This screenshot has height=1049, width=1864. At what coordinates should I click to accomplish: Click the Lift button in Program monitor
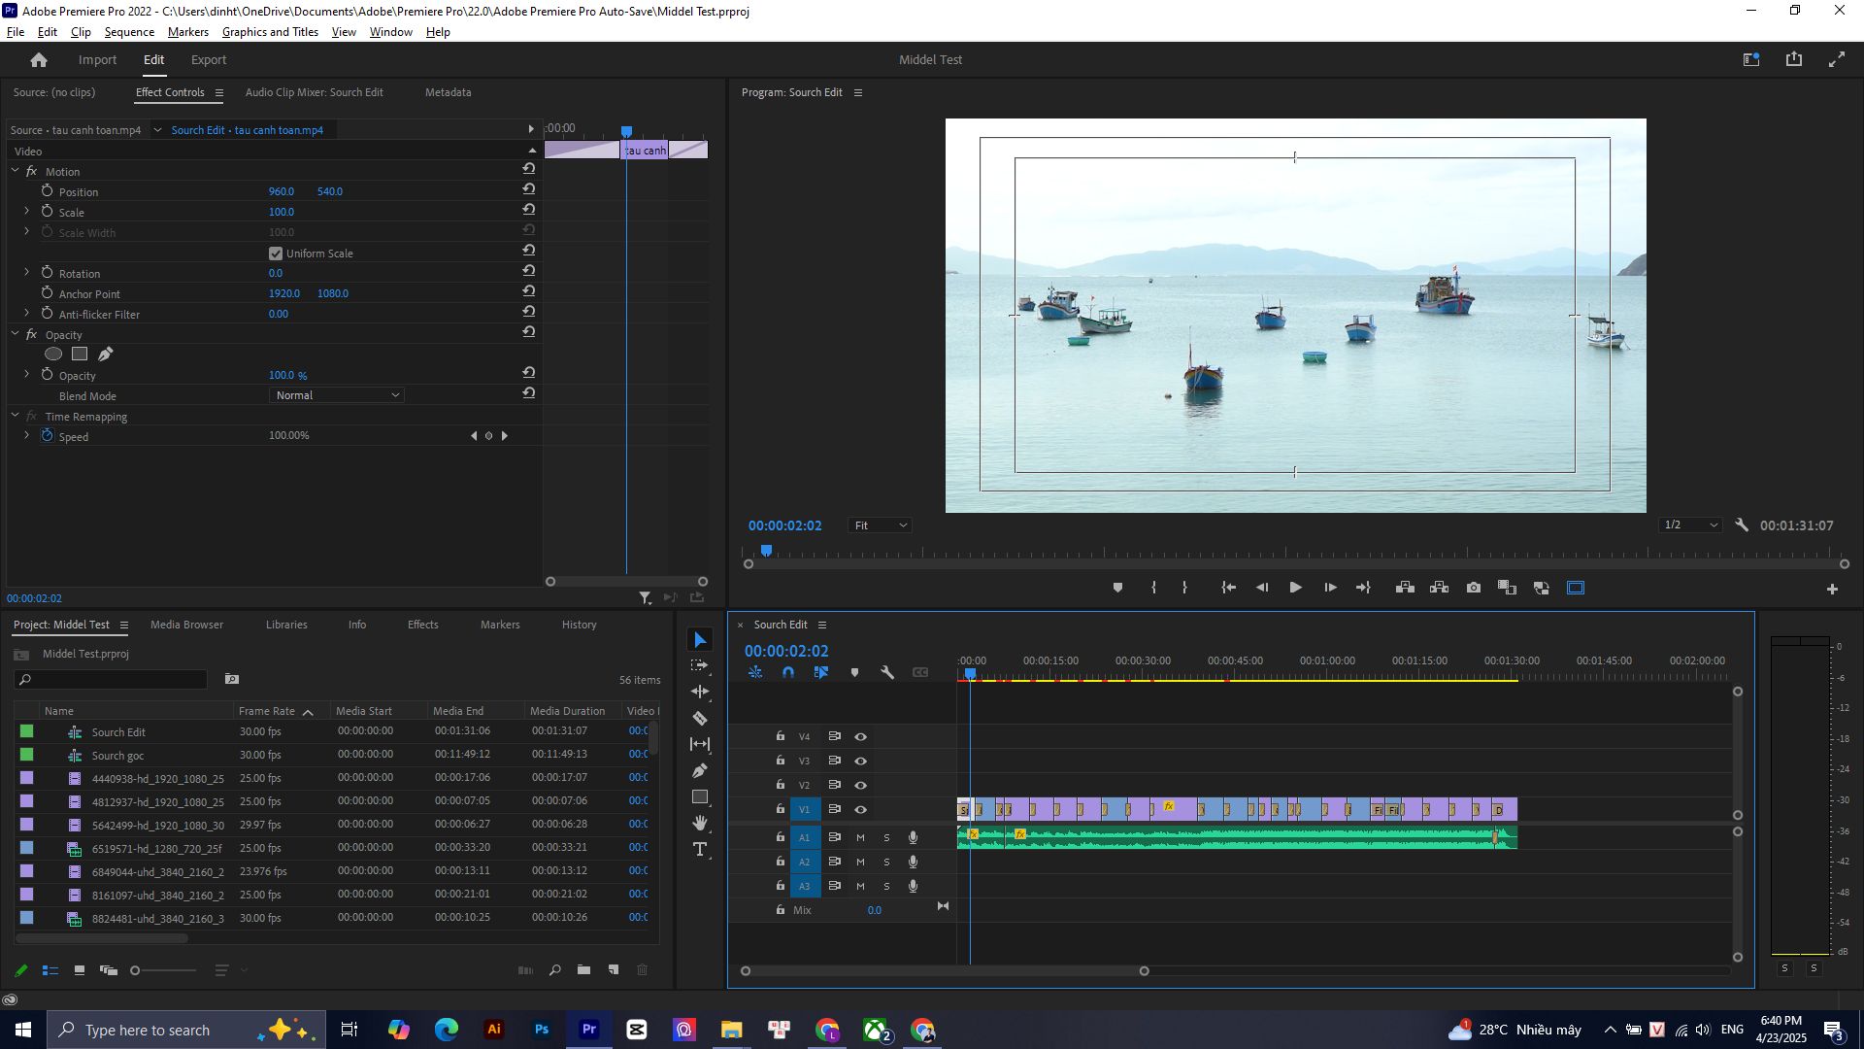[x=1405, y=588]
